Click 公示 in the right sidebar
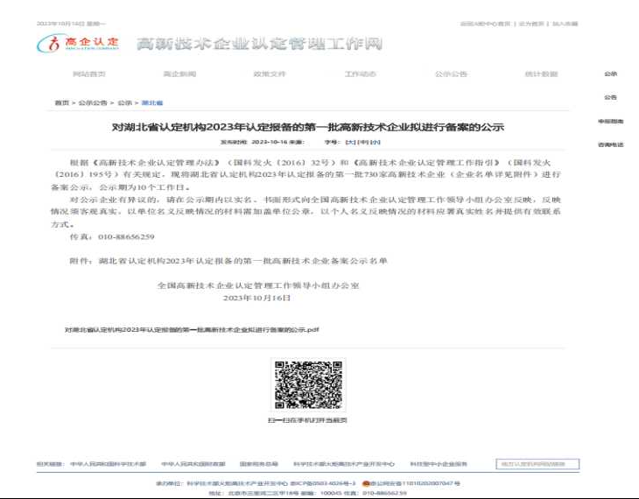639x499 pixels. click(x=610, y=74)
